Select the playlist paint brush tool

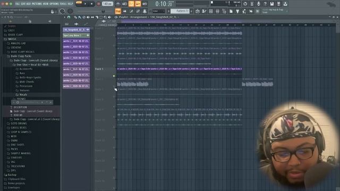coord(80,17)
